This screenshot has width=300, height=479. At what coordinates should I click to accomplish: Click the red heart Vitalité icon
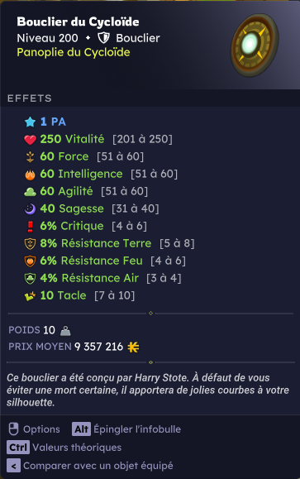click(30, 140)
